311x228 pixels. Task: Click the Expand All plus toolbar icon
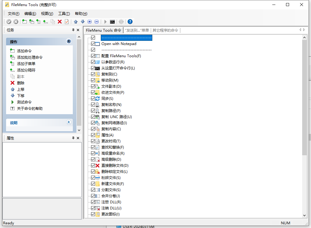(x=90, y=22)
